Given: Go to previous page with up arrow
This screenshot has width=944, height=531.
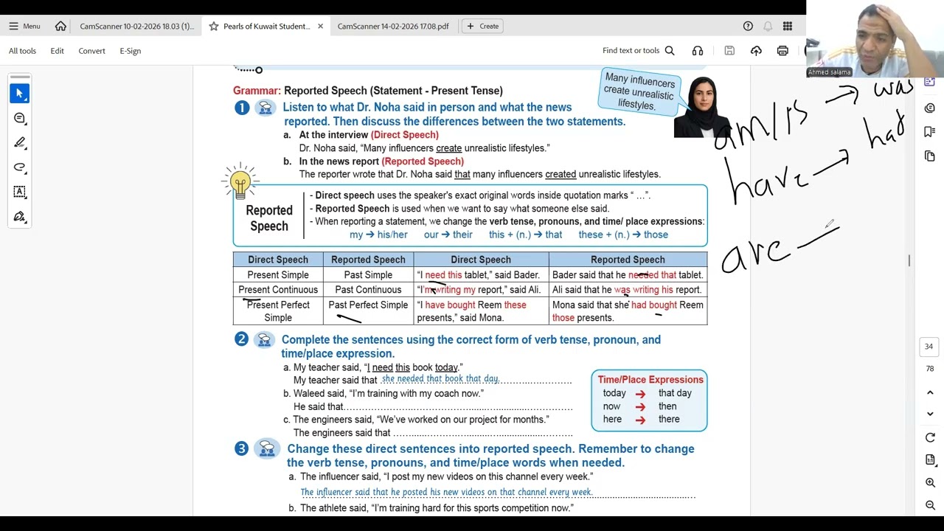Looking at the screenshot, I should [930, 392].
